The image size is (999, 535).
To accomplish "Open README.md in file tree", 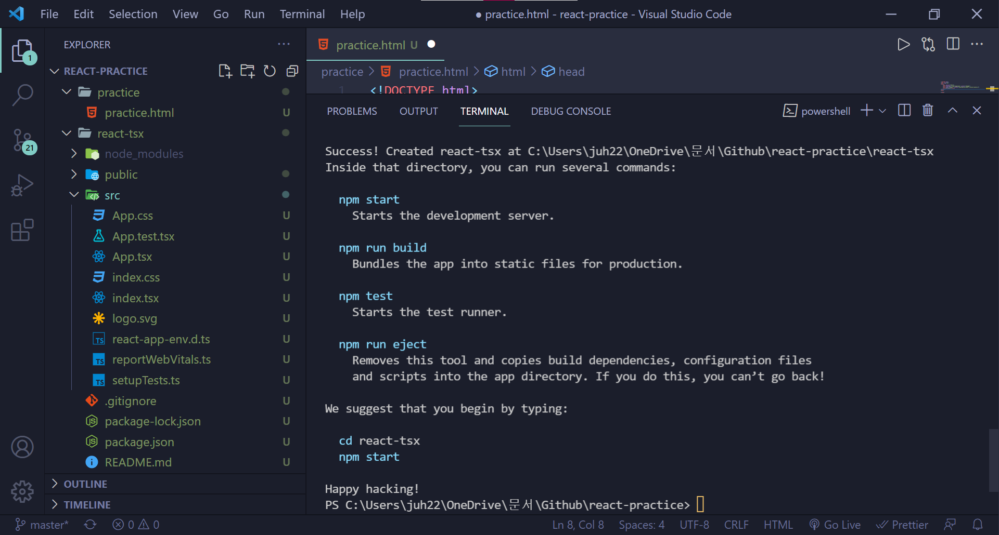I will (x=175, y=462).
